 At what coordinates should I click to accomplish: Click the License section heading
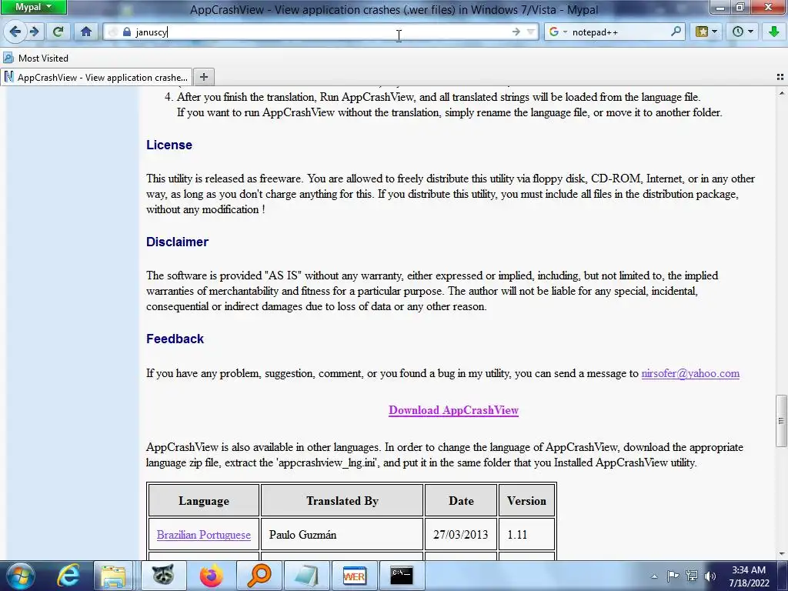tap(169, 145)
